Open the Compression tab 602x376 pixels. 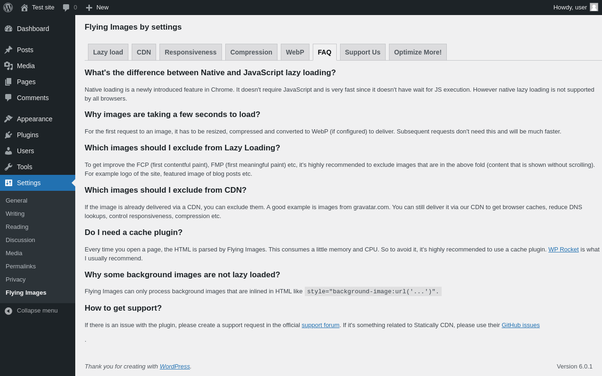(251, 52)
